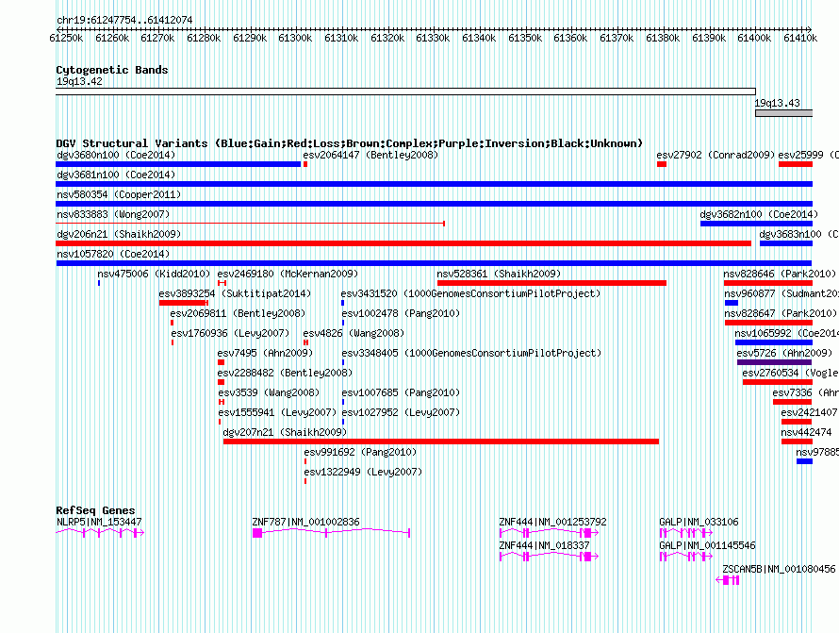
Task: Click the nsv1065992 blue gain bar
Action: click(x=774, y=342)
